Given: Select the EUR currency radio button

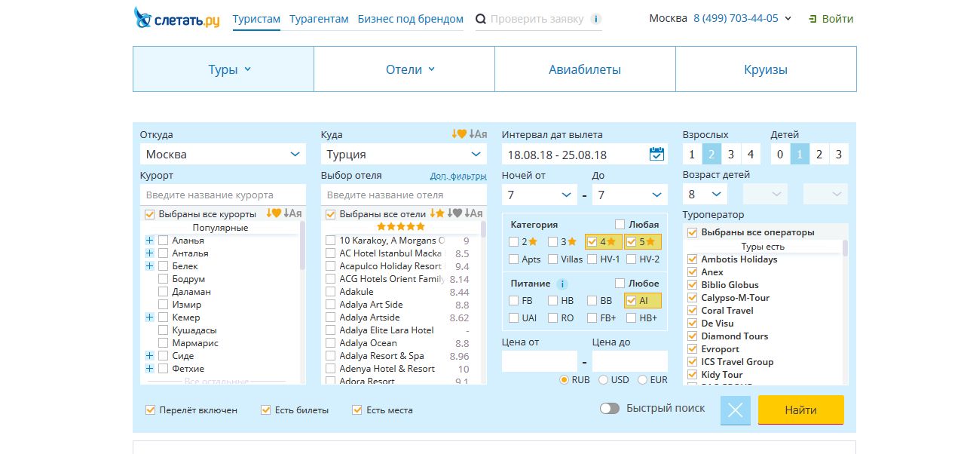Looking at the screenshot, I should point(643,380).
